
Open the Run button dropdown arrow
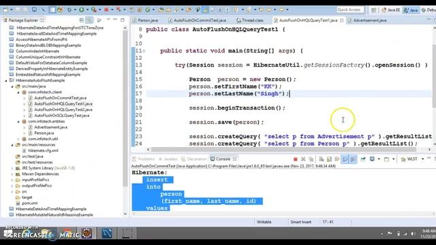click(87, 10)
